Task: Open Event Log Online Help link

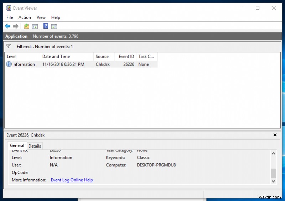Action: click(72, 180)
